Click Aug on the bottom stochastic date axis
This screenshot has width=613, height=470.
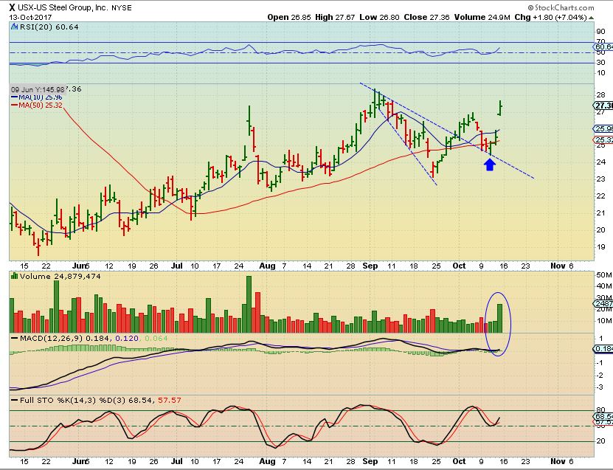coord(267,461)
